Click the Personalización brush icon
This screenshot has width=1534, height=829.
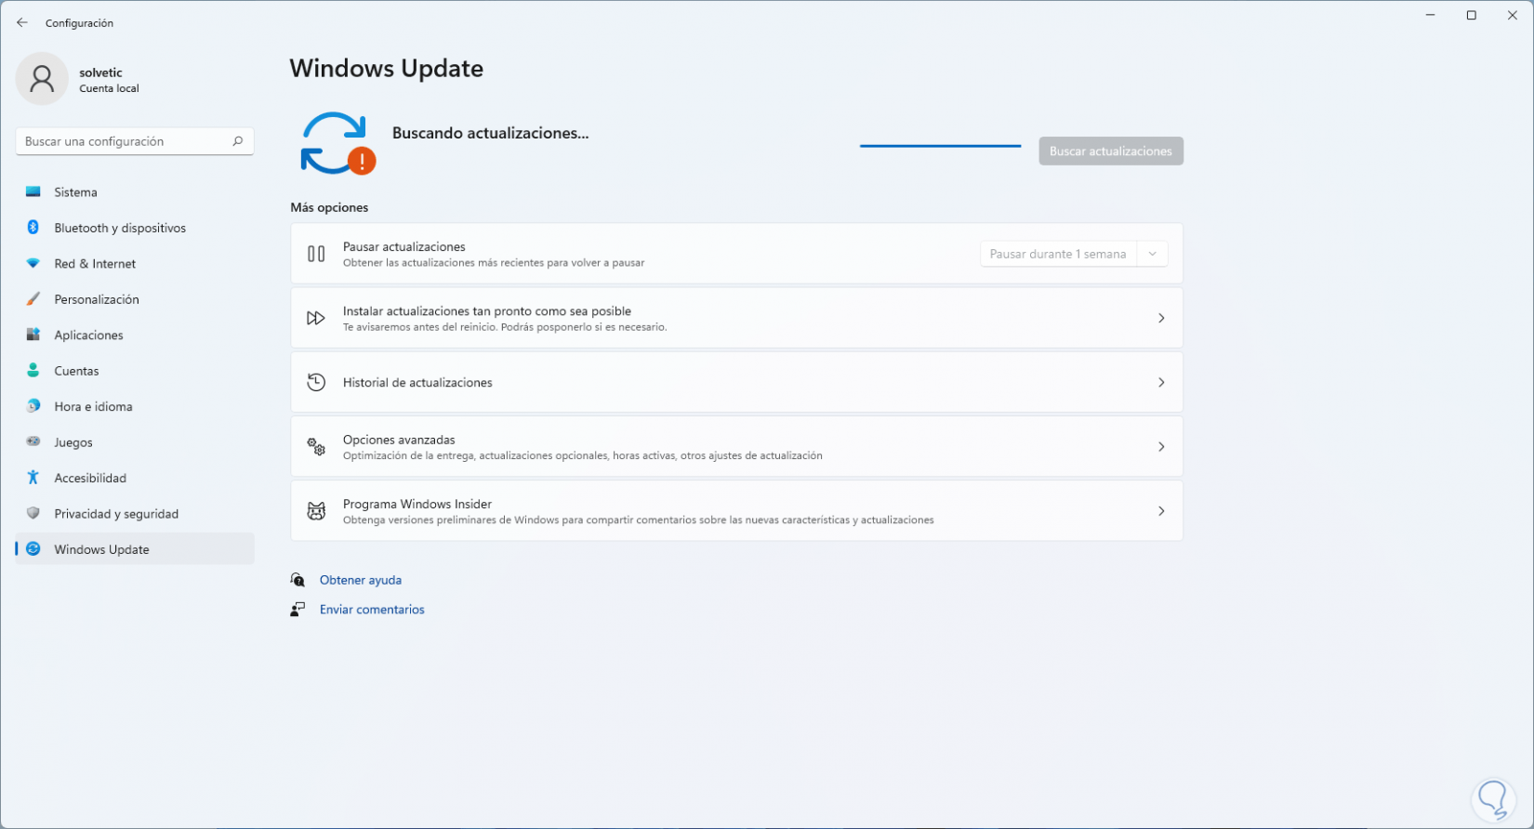click(x=33, y=299)
